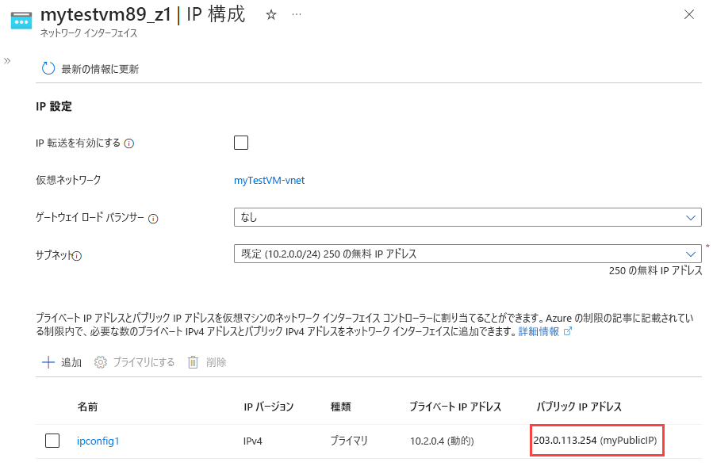Click 追加 to add an IP configuration
The height and width of the screenshot is (466, 713).
point(62,362)
